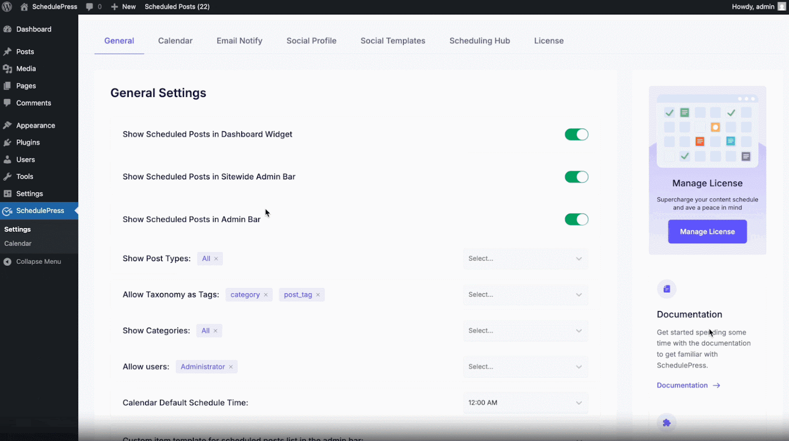Switch to the Email Notify tab
This screenshot has height=441, width=789.
pyautogui.click(x=240, y=41)
